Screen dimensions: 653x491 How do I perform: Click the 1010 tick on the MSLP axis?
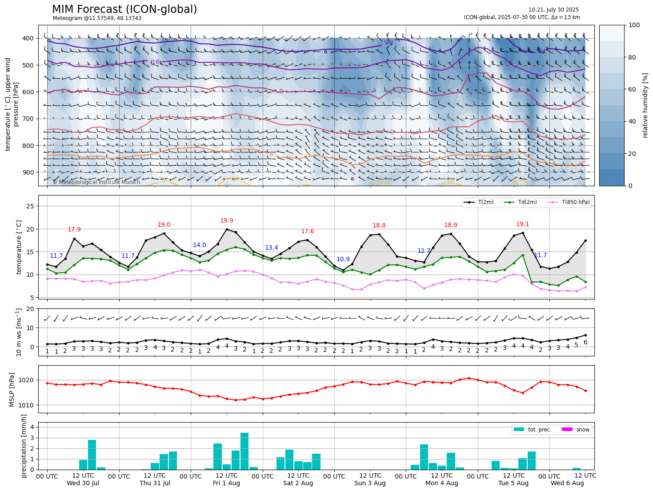tap(27, 405)
